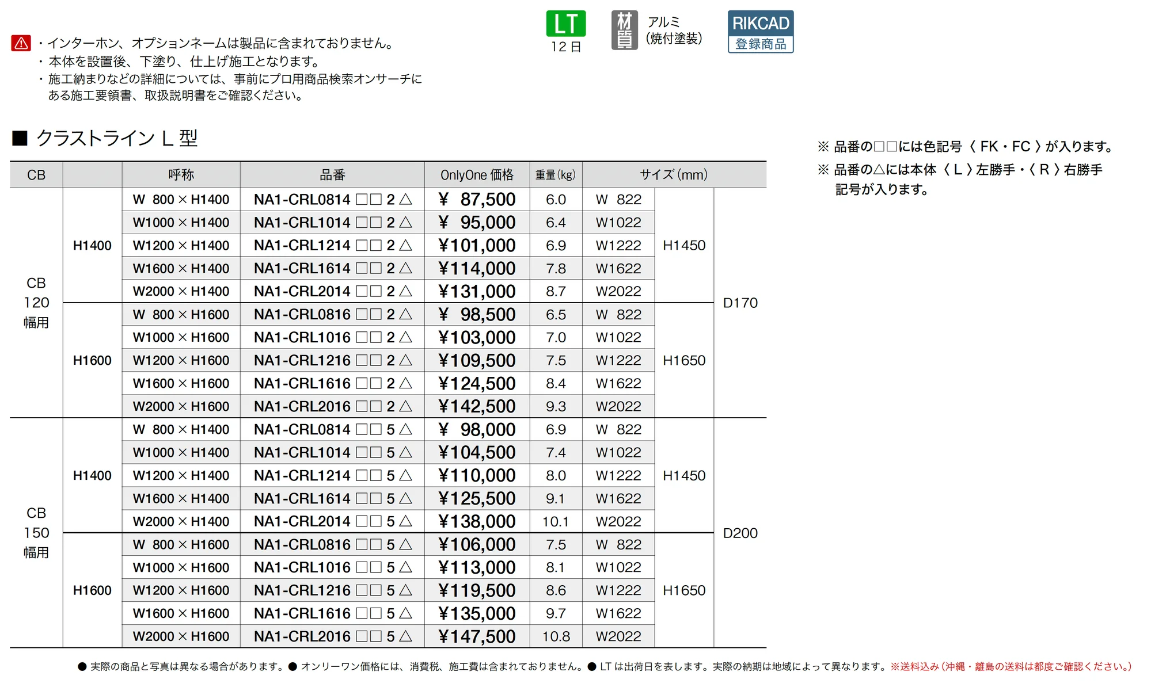Screen dimensions: 1151x687
Task: Click the RIKCAD 登録商品 badge
Action: [x=760, y=32]
